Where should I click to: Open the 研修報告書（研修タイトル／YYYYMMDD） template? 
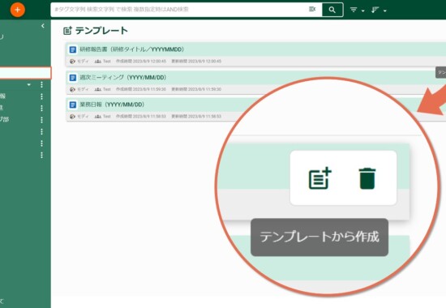[x=131, y=49]
